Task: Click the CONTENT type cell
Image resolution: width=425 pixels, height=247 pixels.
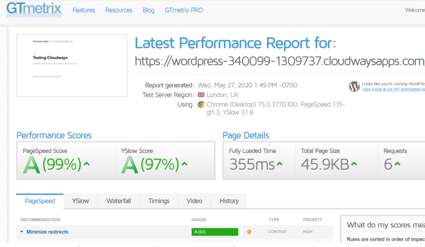Action: pos(278,232)
